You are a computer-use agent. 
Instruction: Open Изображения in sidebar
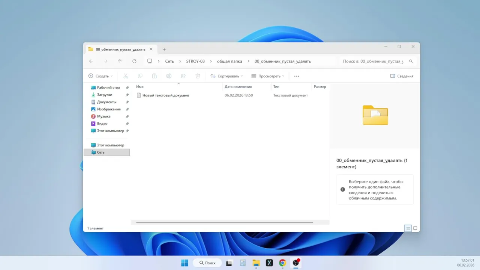point(109,109)
